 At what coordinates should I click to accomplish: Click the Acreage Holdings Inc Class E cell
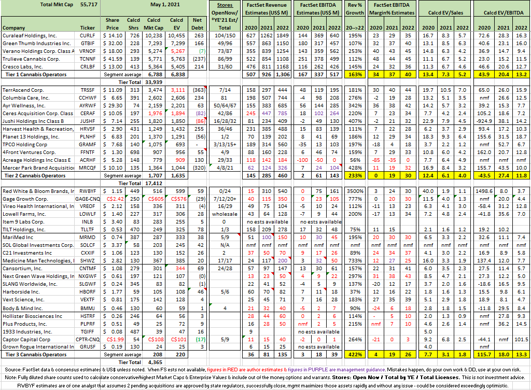pos(38,160)
